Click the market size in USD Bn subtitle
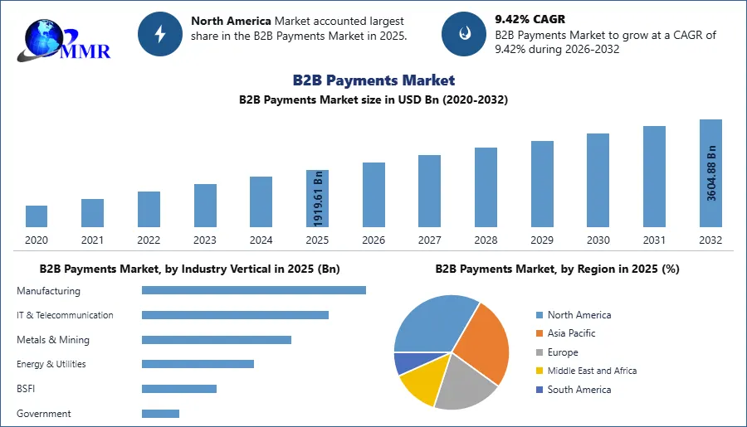This screenshot has height=427, width=747. [373, 100]
